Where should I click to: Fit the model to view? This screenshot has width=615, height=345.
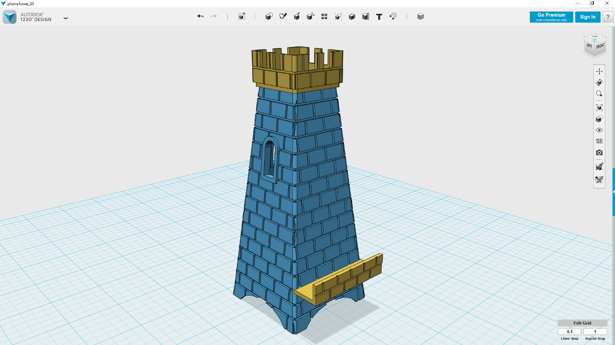click(599, 108)
